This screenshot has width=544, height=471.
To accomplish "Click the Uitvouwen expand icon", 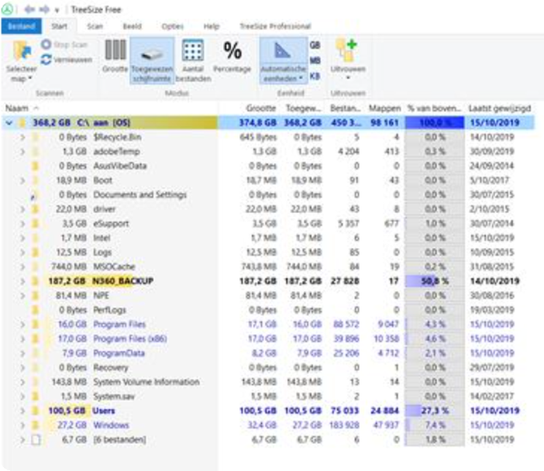I will tap(345, 51).
